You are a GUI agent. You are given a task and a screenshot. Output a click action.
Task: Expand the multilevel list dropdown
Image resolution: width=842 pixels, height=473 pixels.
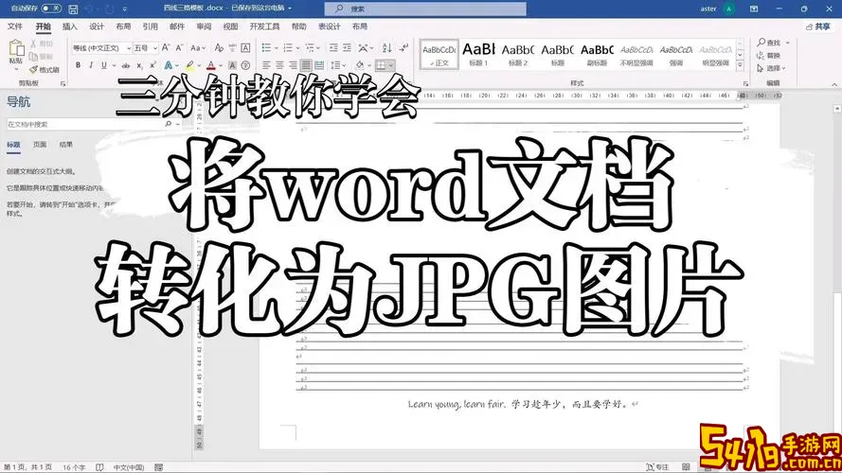pyautogui.click(x=318, y=47)
